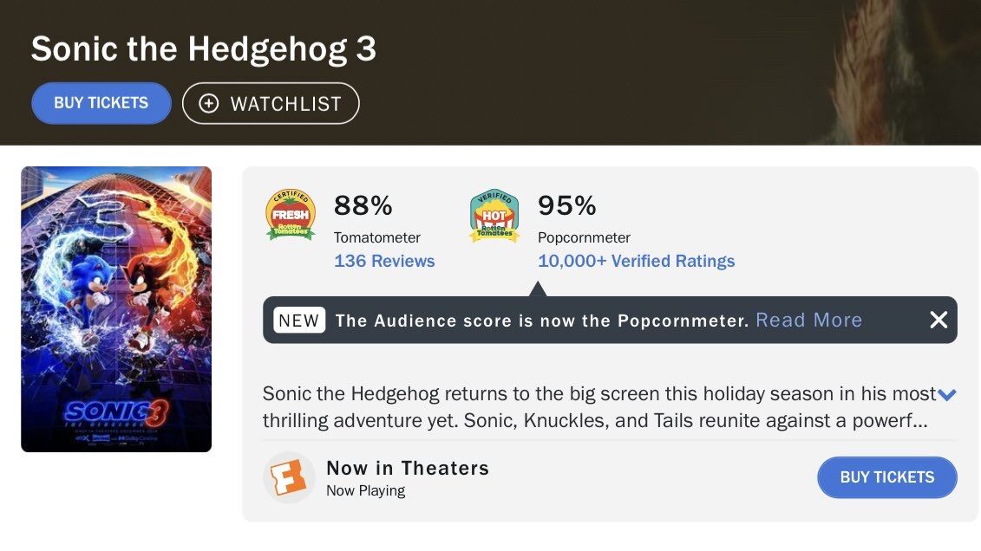Dismiss the Popcornmeter notice with X

pos(938,320)
